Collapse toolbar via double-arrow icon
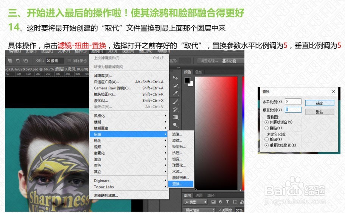This screenshot has height=213, width=345. point(179,68)
